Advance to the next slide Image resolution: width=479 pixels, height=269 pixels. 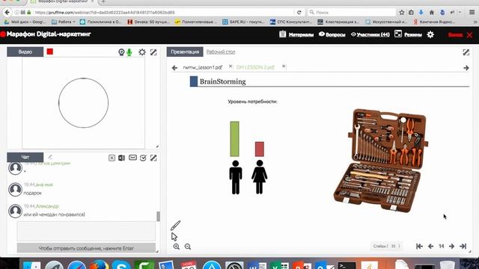point(451,246)
